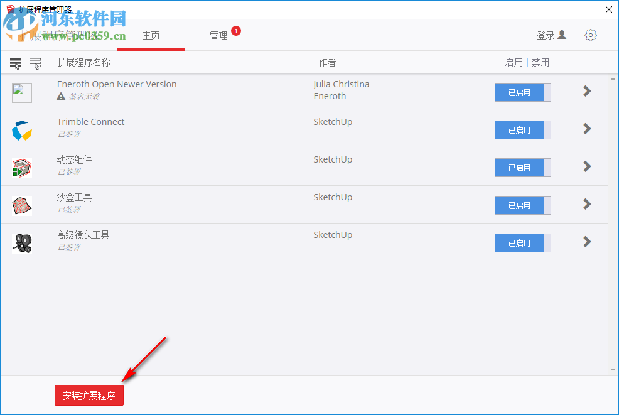Click the Eneroth Open Newer Version placeholder icon
619x415 pixels.
point(21,92)
